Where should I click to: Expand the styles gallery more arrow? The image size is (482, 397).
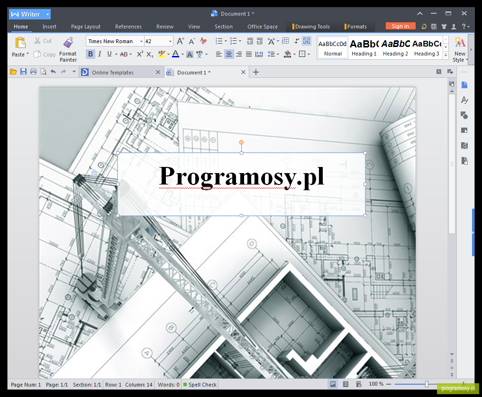click(446, 55)
